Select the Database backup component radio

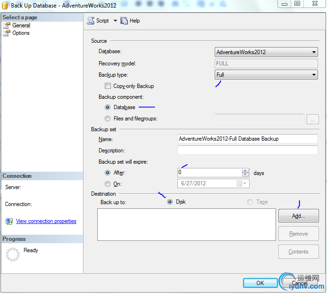click(108, 107)
